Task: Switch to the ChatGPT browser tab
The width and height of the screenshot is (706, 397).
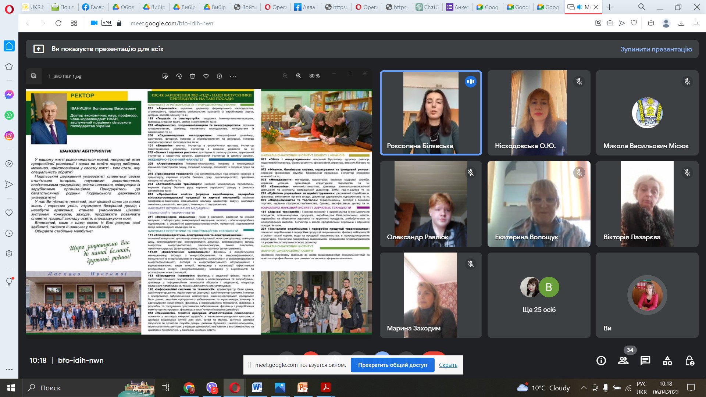Action: click(428, 7)
